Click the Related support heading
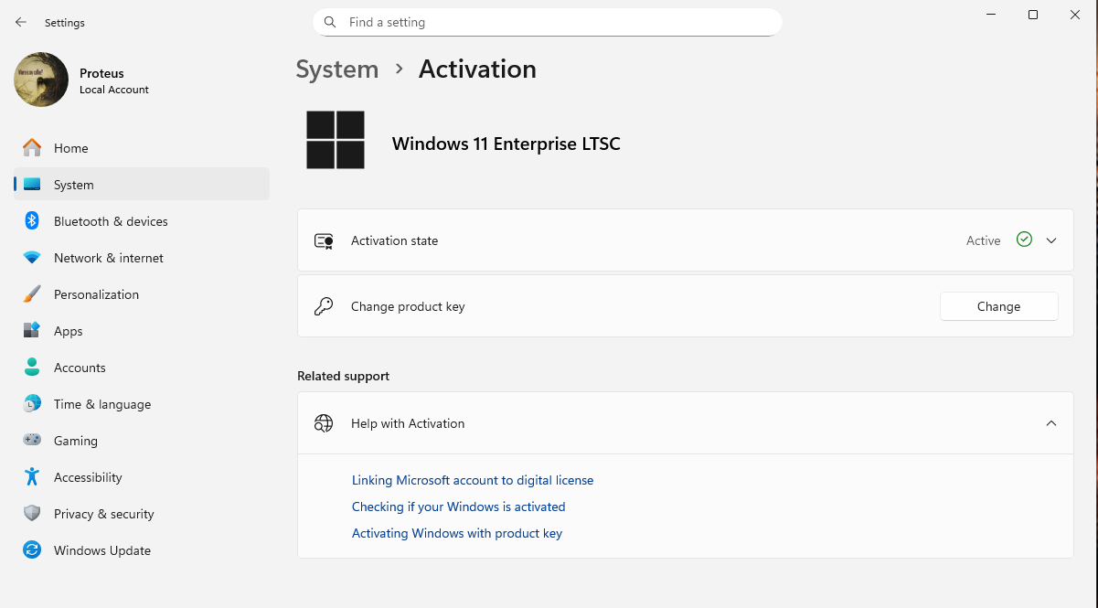1098x608 pixels. pyautogui.click(x=343, y=376)
